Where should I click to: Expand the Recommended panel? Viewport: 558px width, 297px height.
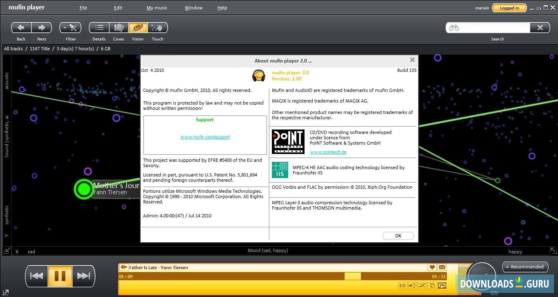pos(525,267)
